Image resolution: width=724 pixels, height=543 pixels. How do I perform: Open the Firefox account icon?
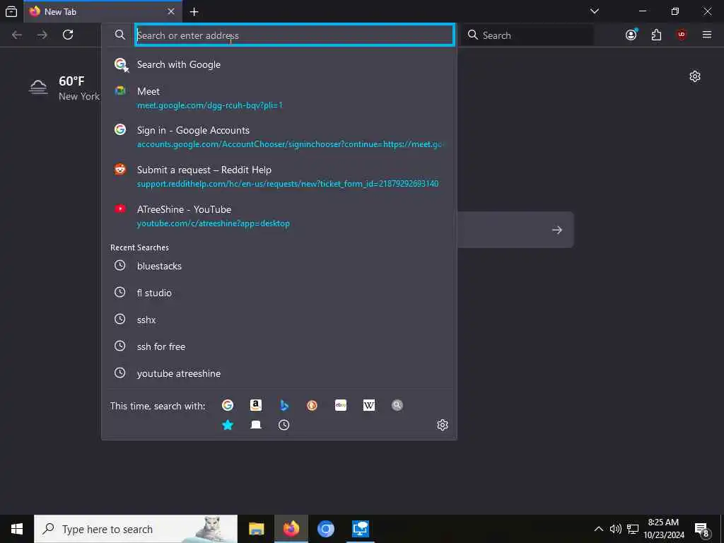(x=631, y=35)
